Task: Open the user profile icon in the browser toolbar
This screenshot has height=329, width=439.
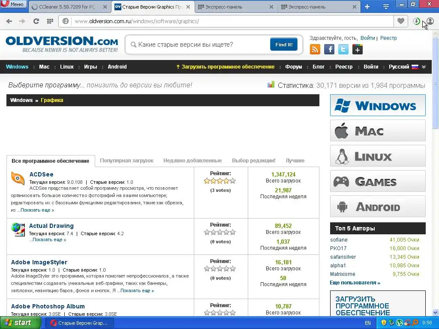Action: pyautogui.click(x=430, y=21)
